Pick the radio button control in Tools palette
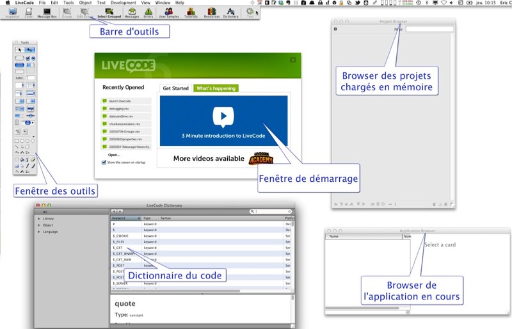Screen dimensions: 512x329 point(34,58)
